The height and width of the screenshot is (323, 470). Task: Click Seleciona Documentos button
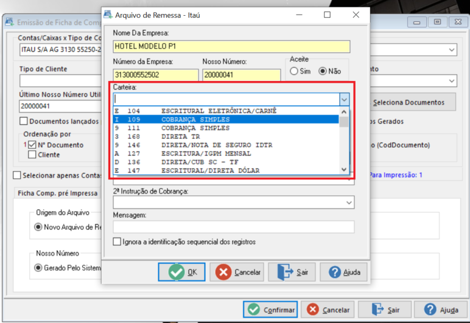(x=413, y=102)
